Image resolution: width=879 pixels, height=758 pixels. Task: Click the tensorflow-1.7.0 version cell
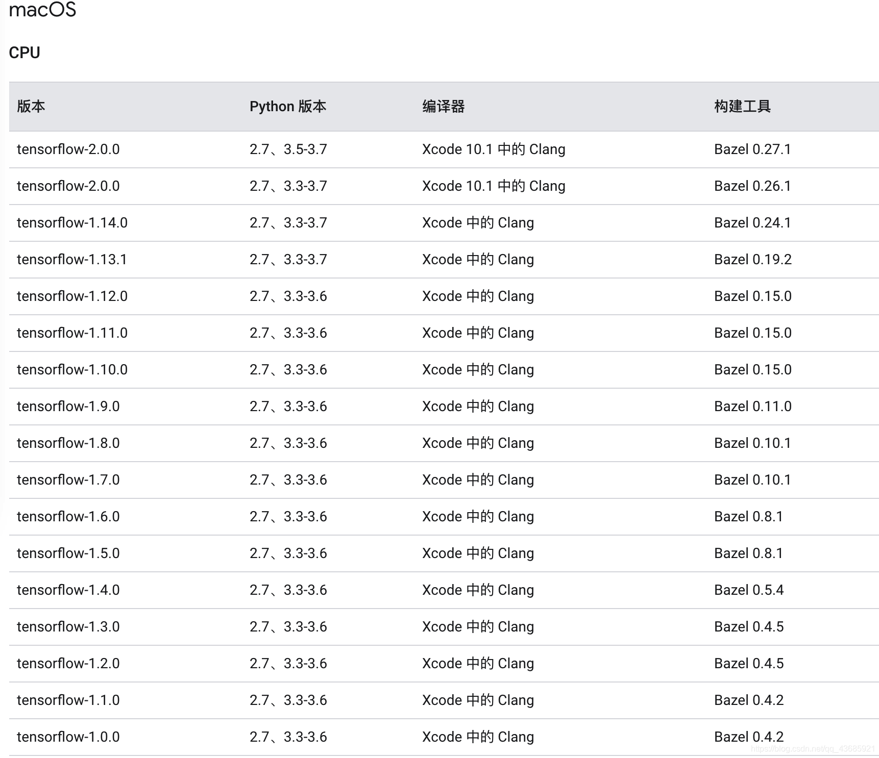click(x=68, y=480)
